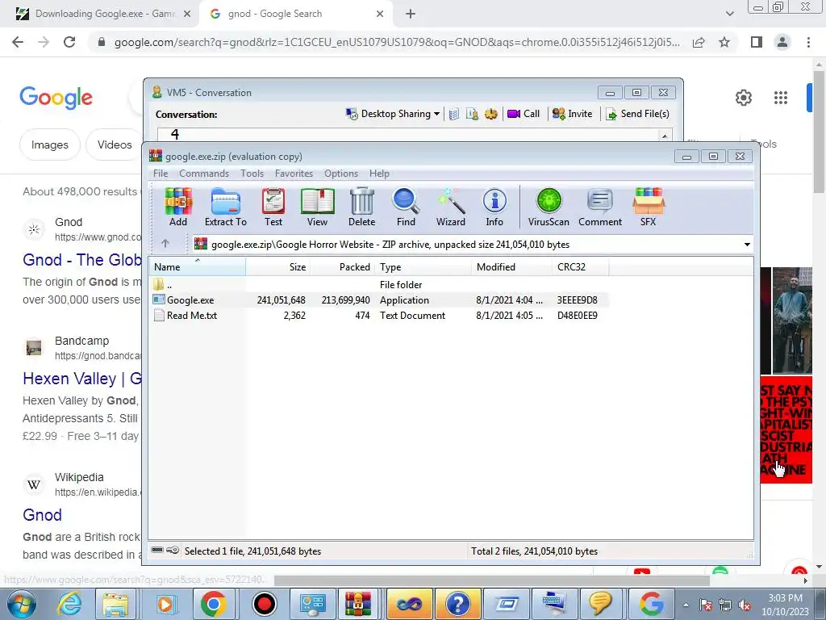Image resolution: width=826 pixels, height=620 pixels.
Task: Select the Google.exe file row
Action: tap(379, 300)
